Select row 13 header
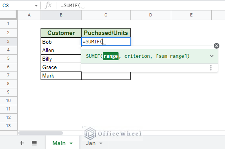Viewport: 225px width, 149px height. [x=8, y=126]
